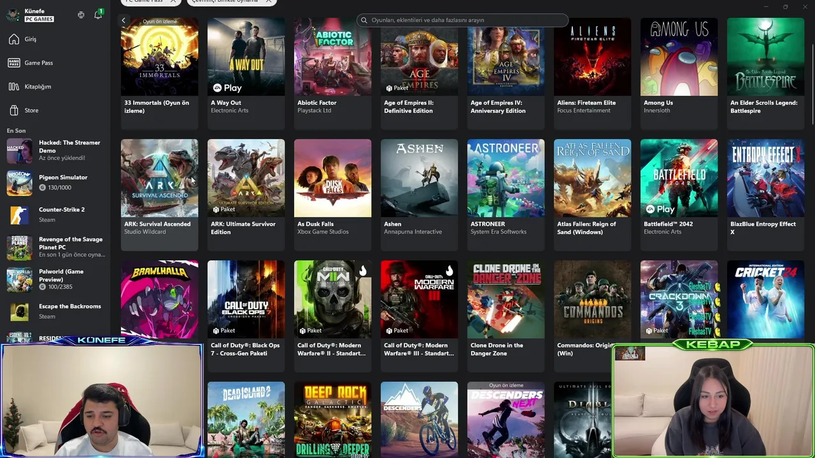Remove the PC Game Pass filter chip

173,2
